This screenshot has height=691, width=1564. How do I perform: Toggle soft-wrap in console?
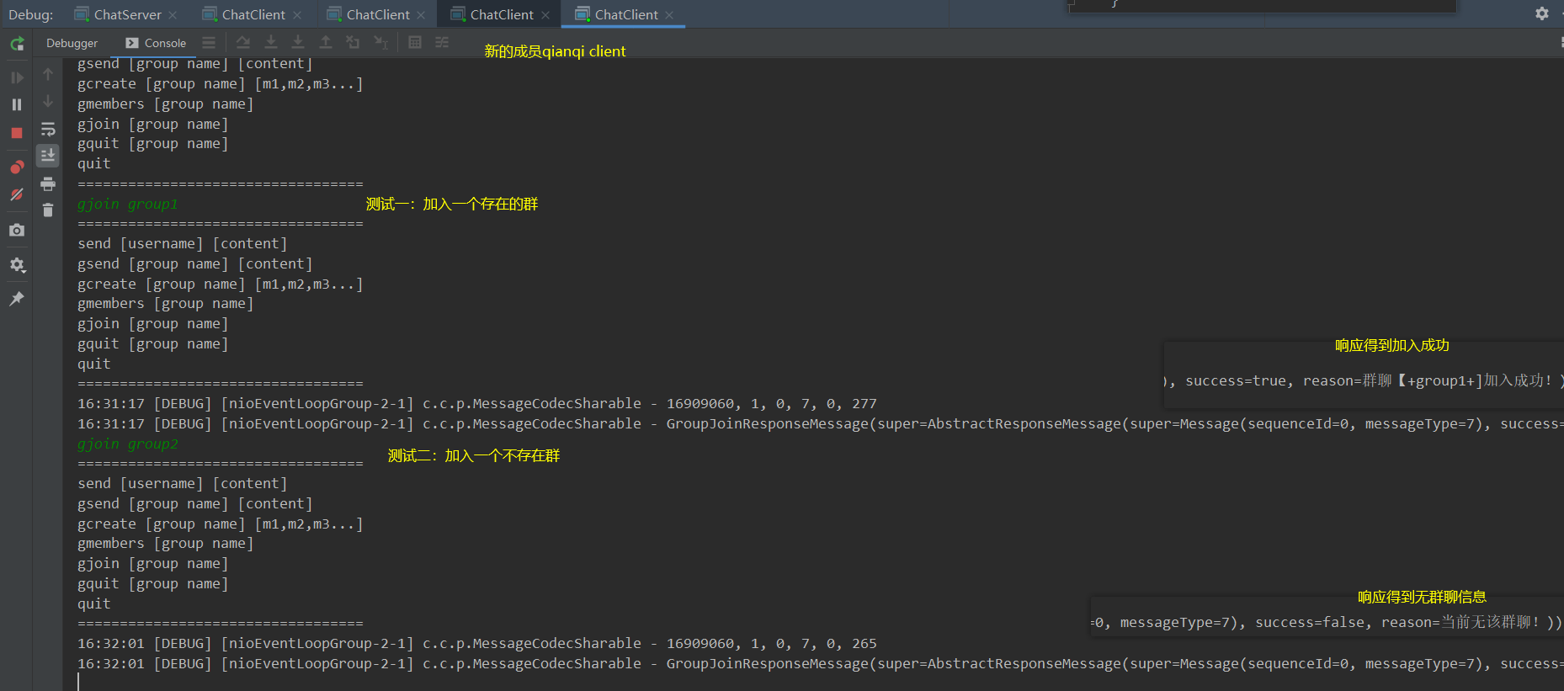click(x=48, y=129)
